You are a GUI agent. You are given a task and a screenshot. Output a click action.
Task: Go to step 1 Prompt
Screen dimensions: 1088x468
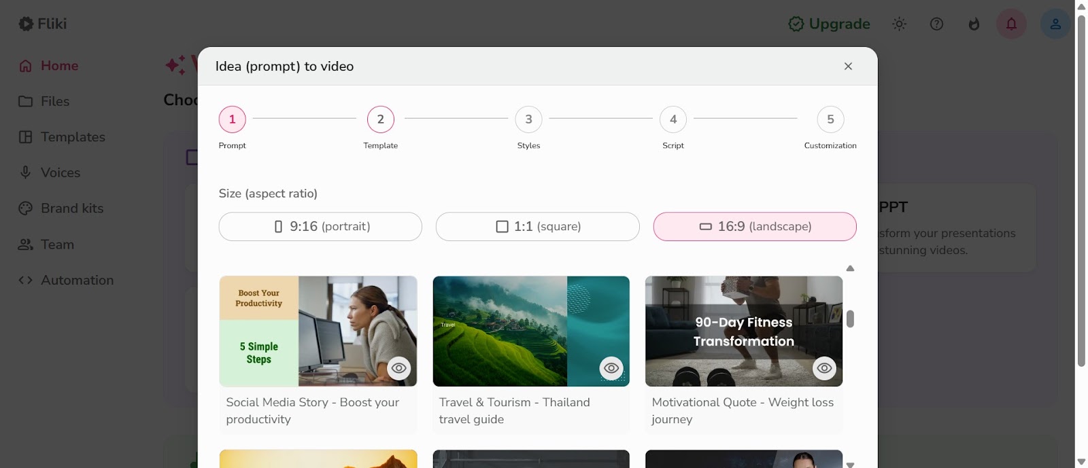232,120
